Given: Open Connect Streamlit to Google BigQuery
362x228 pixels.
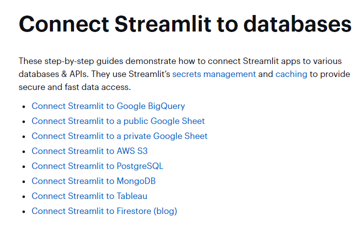Looking at the screenshot, I should (x=108, y=106).
